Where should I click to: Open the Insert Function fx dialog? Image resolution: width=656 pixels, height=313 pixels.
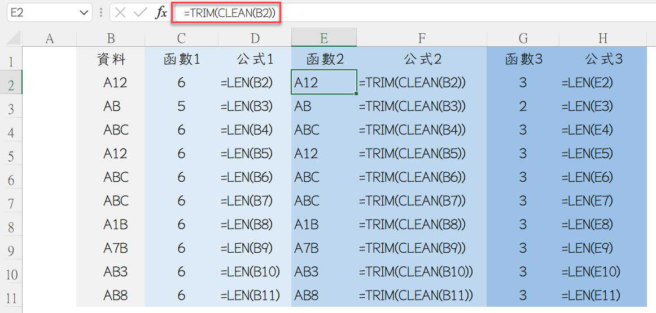point(161,12)
